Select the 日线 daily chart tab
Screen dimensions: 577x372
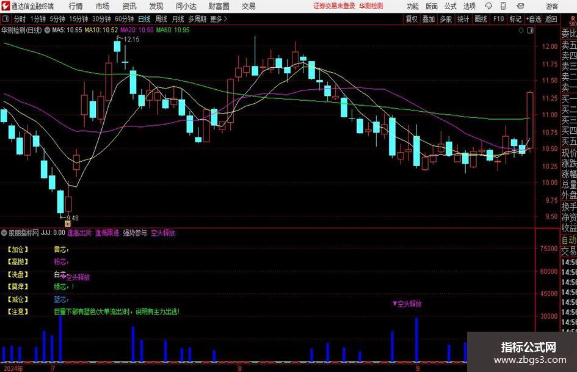[144, 19]
